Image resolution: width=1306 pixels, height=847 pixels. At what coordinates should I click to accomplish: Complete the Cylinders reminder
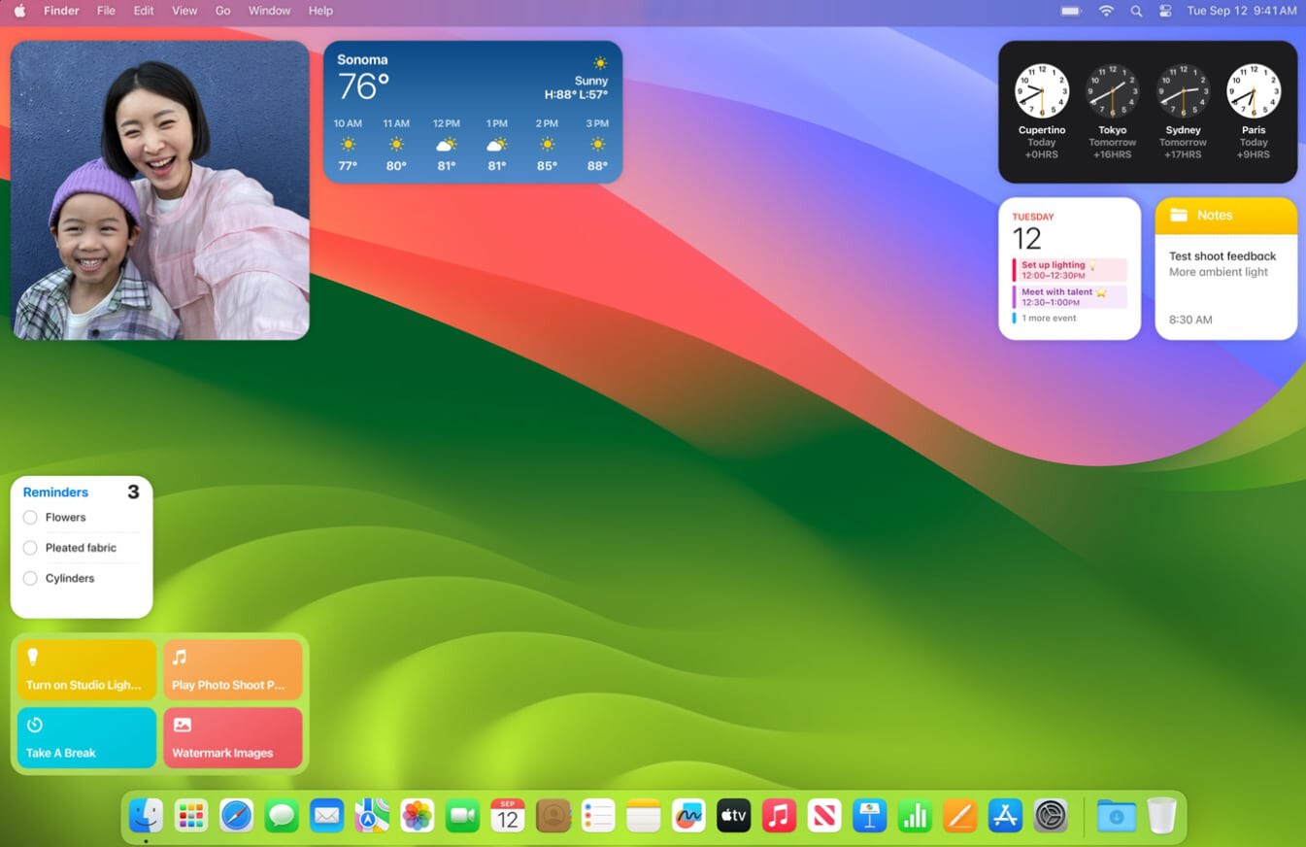click(x=29, y=578)
